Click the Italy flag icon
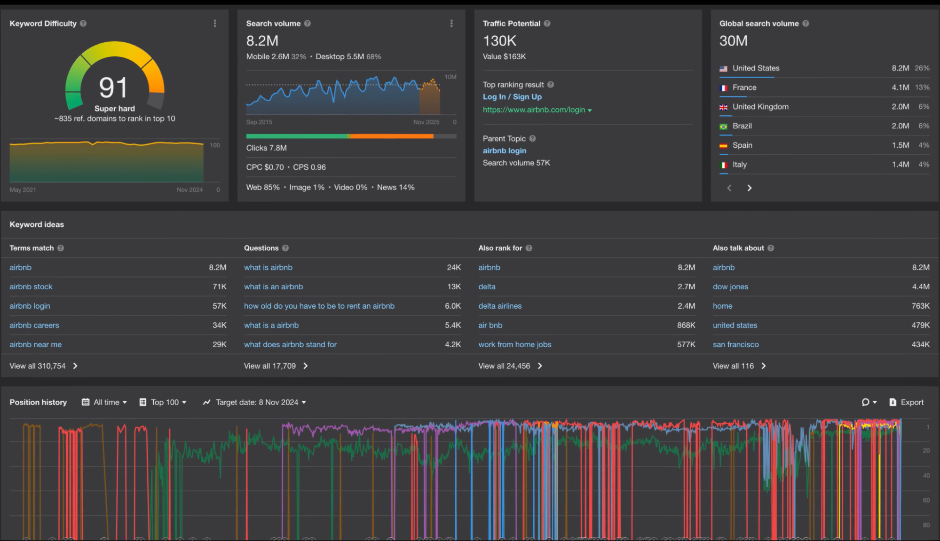Viewport: 940px width, 541px height. pyautogui.click(x=723, y=165)
